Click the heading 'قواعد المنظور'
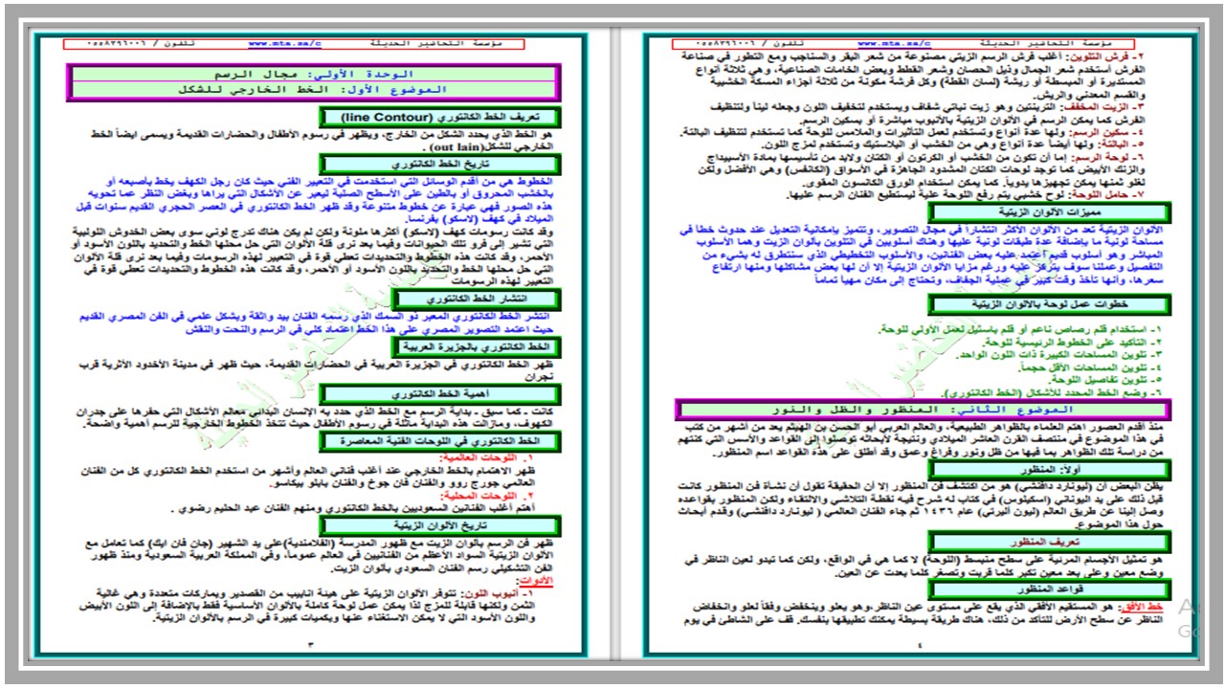The image size is (1225, 689). tap(1050, 589)
